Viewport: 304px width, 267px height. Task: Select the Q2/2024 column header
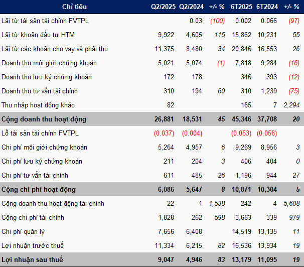[191, 7]
